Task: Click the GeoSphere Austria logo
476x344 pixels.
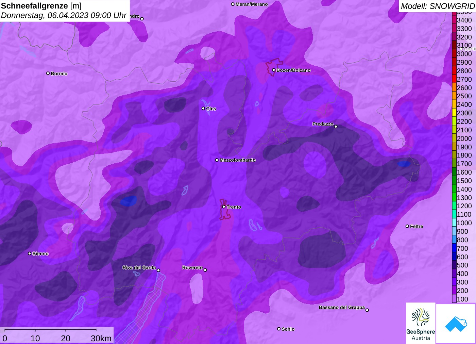Action: (x=421, y=323)
